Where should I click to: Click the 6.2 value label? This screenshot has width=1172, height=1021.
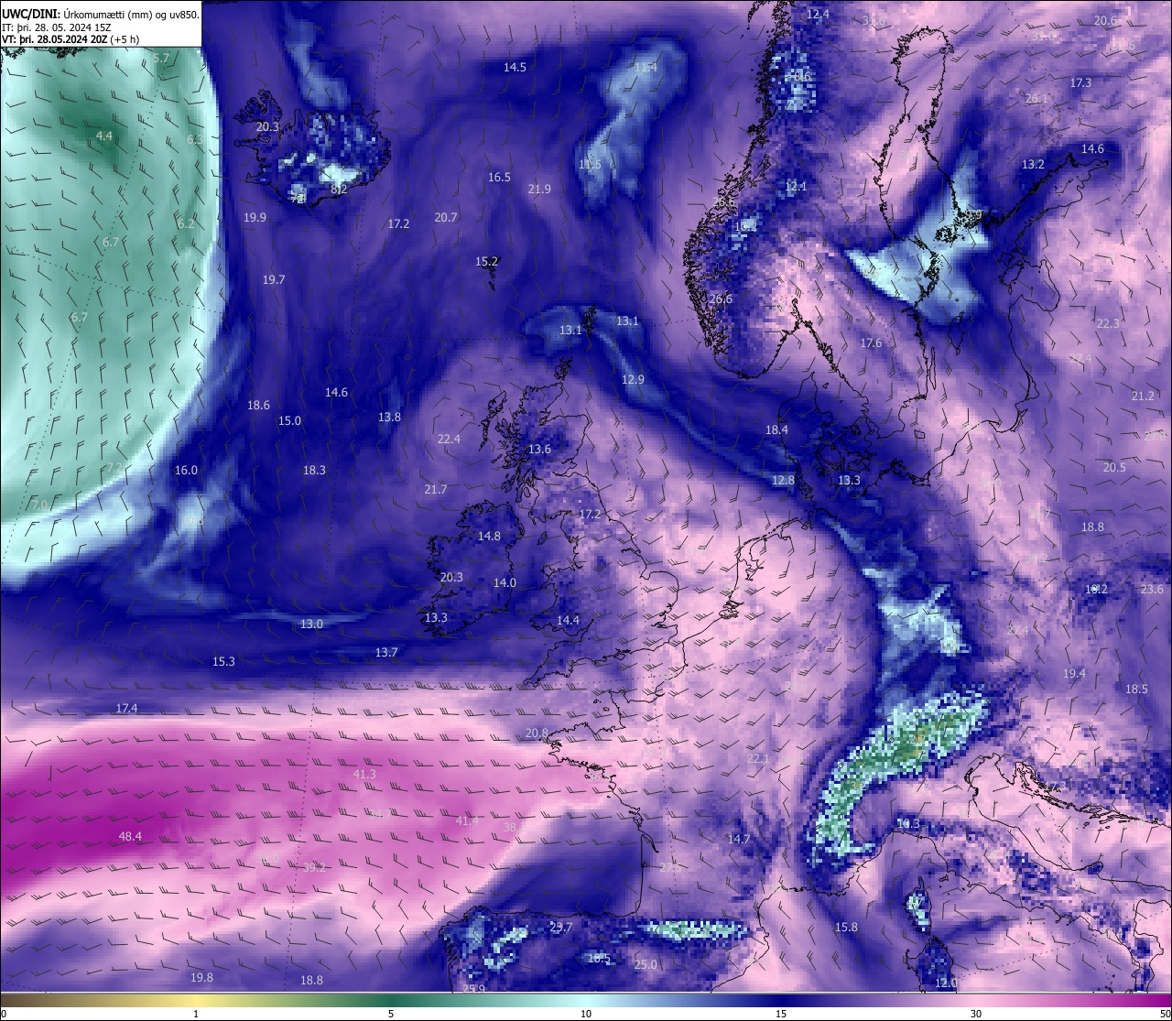point(186,223)
